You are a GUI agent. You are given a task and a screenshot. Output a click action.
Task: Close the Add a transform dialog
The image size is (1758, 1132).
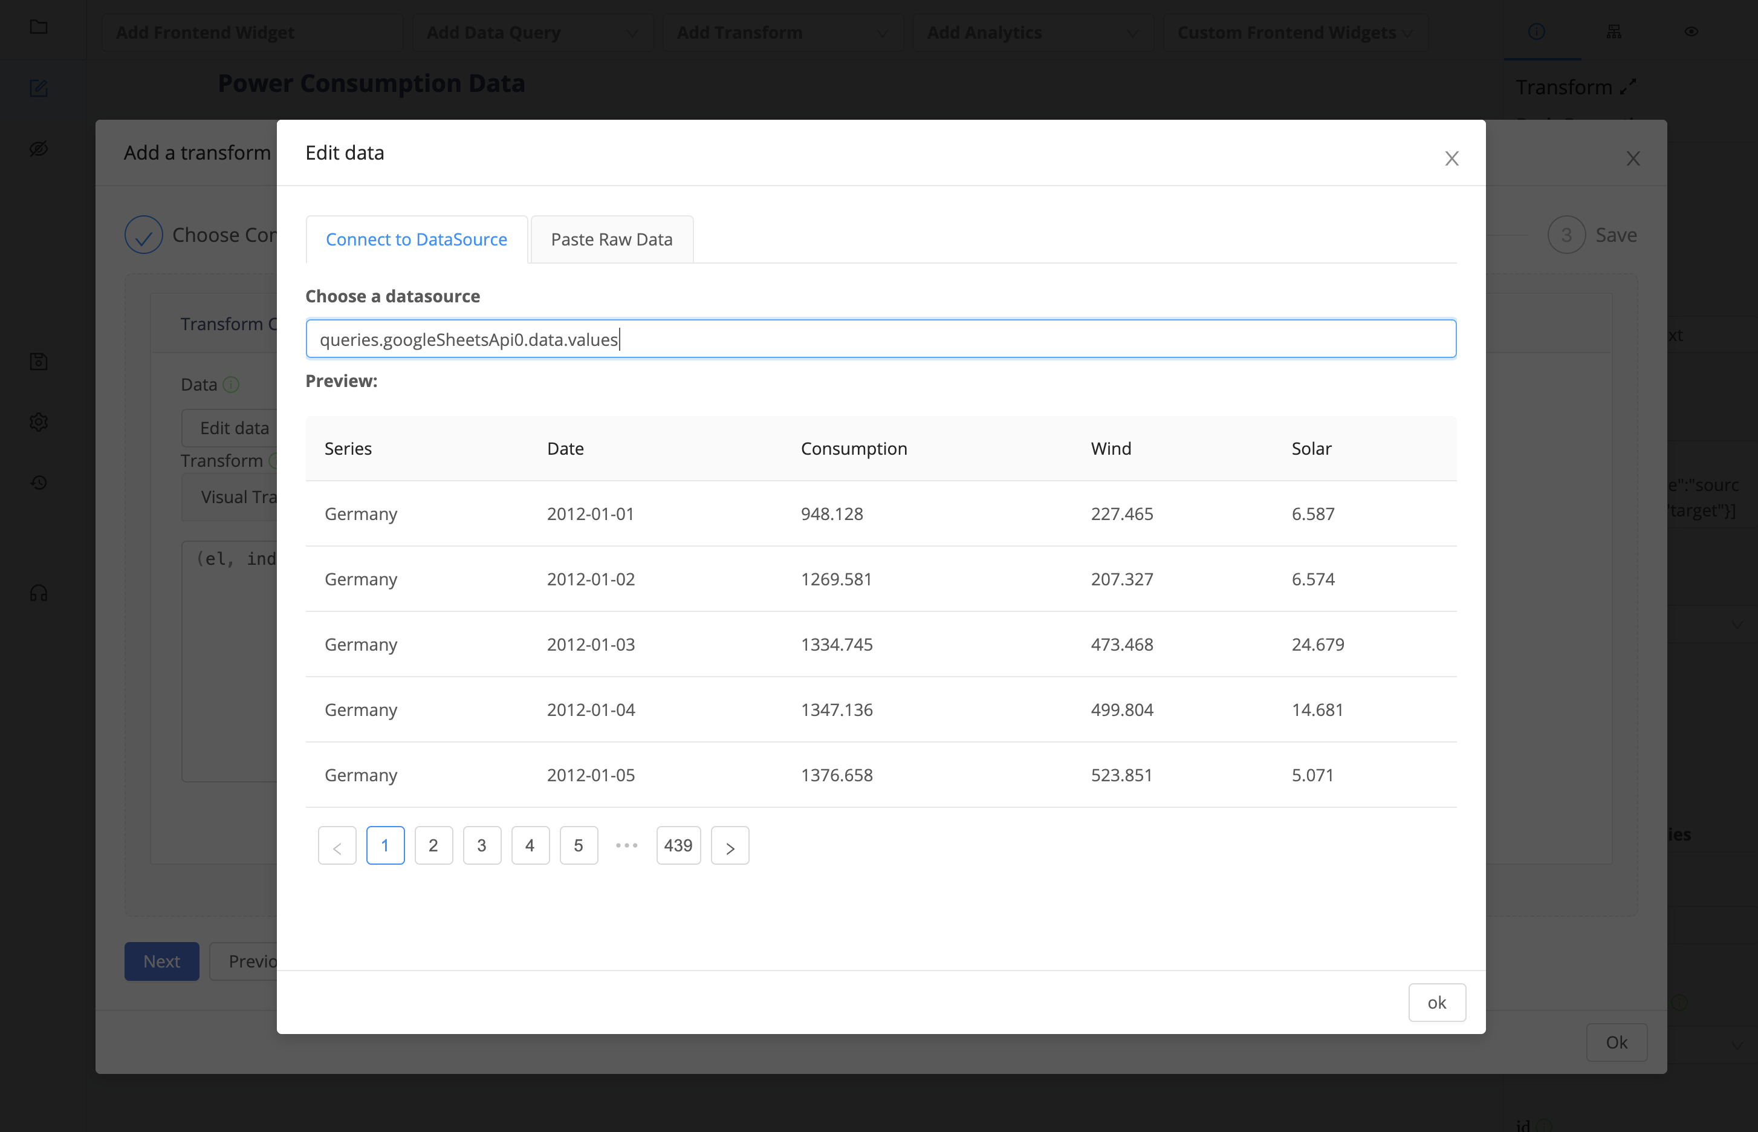tap(1633, 158)
